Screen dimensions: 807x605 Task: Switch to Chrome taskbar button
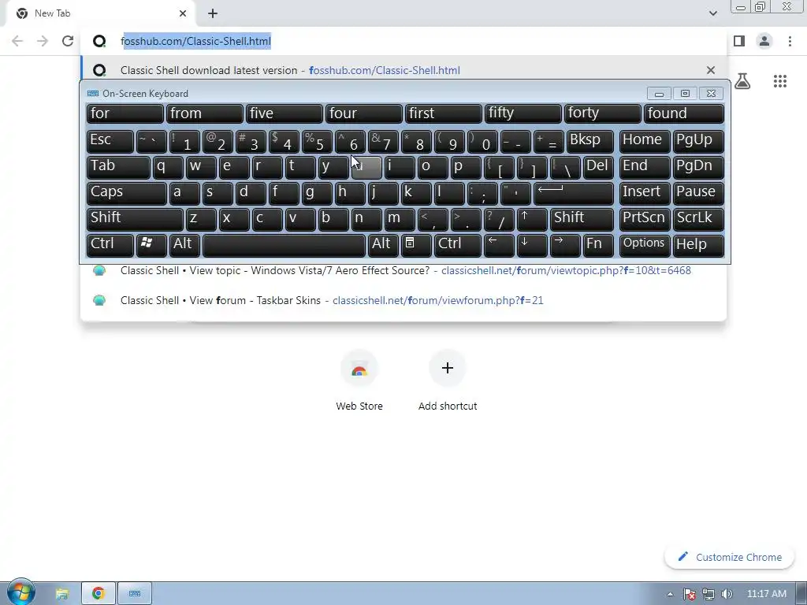[98, 594]
